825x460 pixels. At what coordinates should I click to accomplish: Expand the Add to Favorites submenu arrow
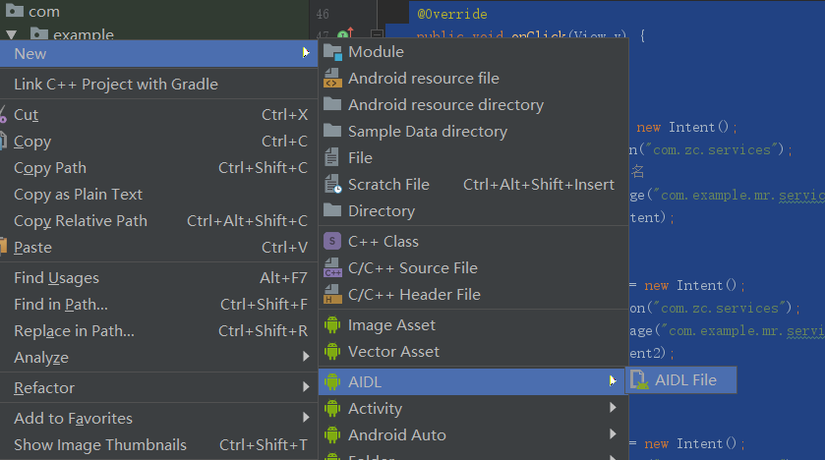click(x=306, y=418)
